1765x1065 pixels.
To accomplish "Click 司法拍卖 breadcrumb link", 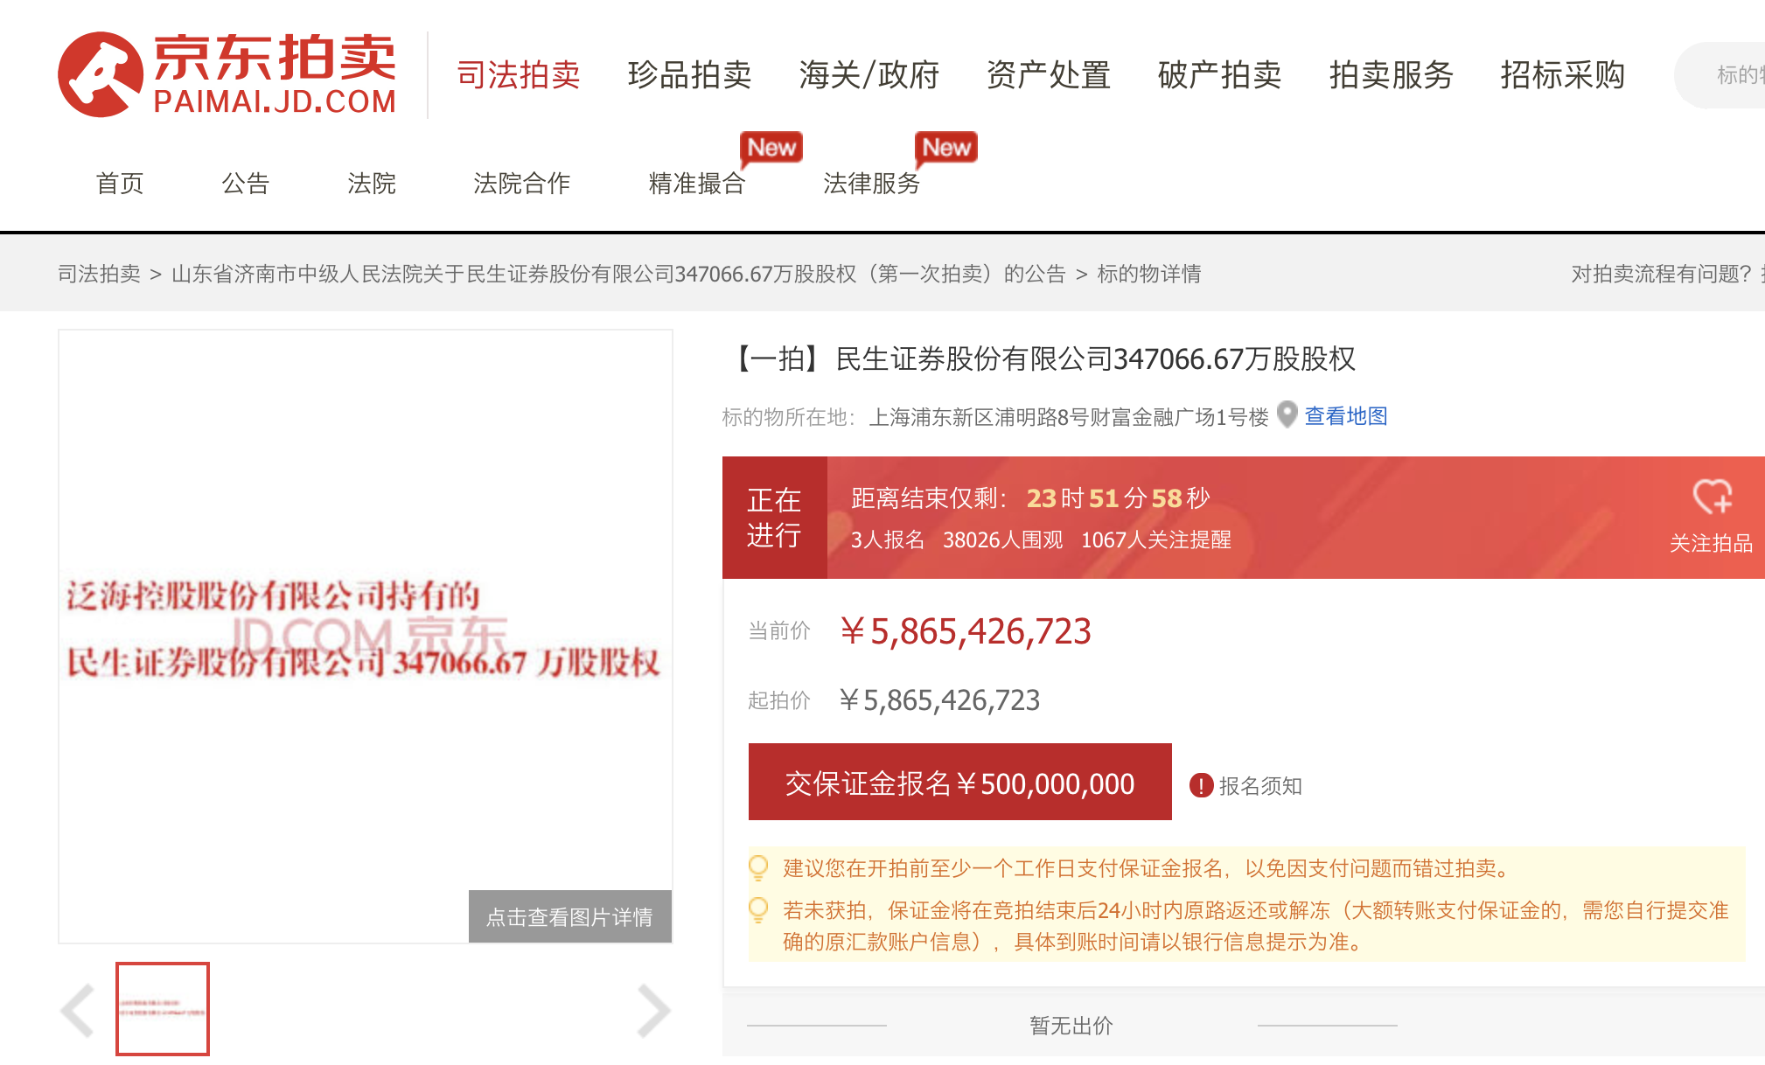I will pyautogui.click(x=99, y=274).
